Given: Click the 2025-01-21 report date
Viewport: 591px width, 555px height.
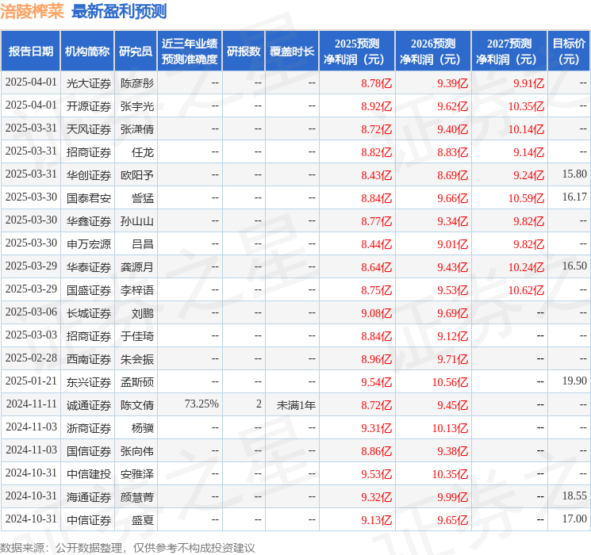Looking at the screenshot, I should pos(31,381).
